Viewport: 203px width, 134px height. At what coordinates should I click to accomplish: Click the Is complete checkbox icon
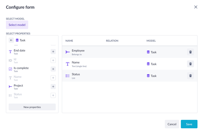(x=10, y=69)
